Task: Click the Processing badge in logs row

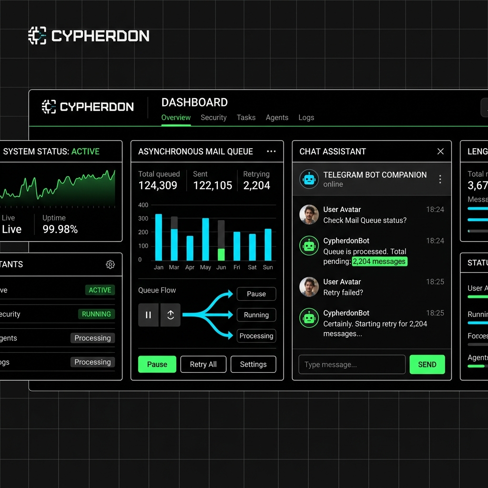Action: click(92, 362)
